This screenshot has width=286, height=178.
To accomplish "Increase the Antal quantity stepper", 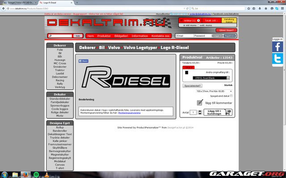I will [x=200, y=111].
